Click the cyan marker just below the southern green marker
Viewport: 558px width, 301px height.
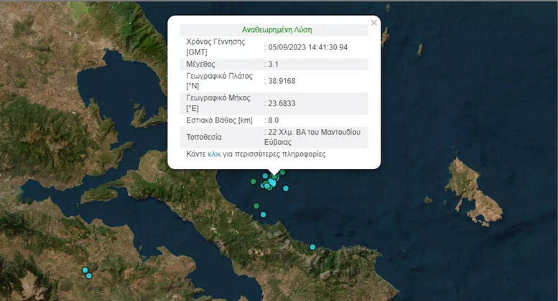[264, 215]
